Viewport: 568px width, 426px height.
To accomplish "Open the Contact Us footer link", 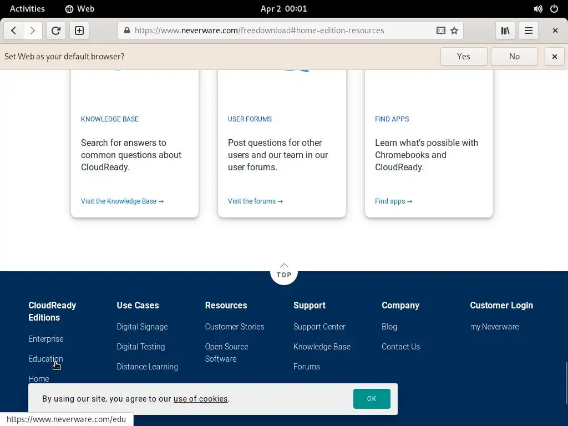I will click(x=401, y=347).
